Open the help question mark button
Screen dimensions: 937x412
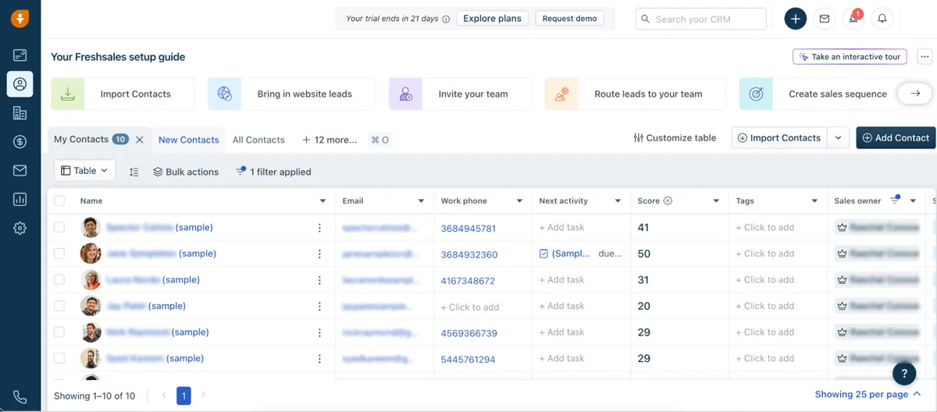[904, 373]
